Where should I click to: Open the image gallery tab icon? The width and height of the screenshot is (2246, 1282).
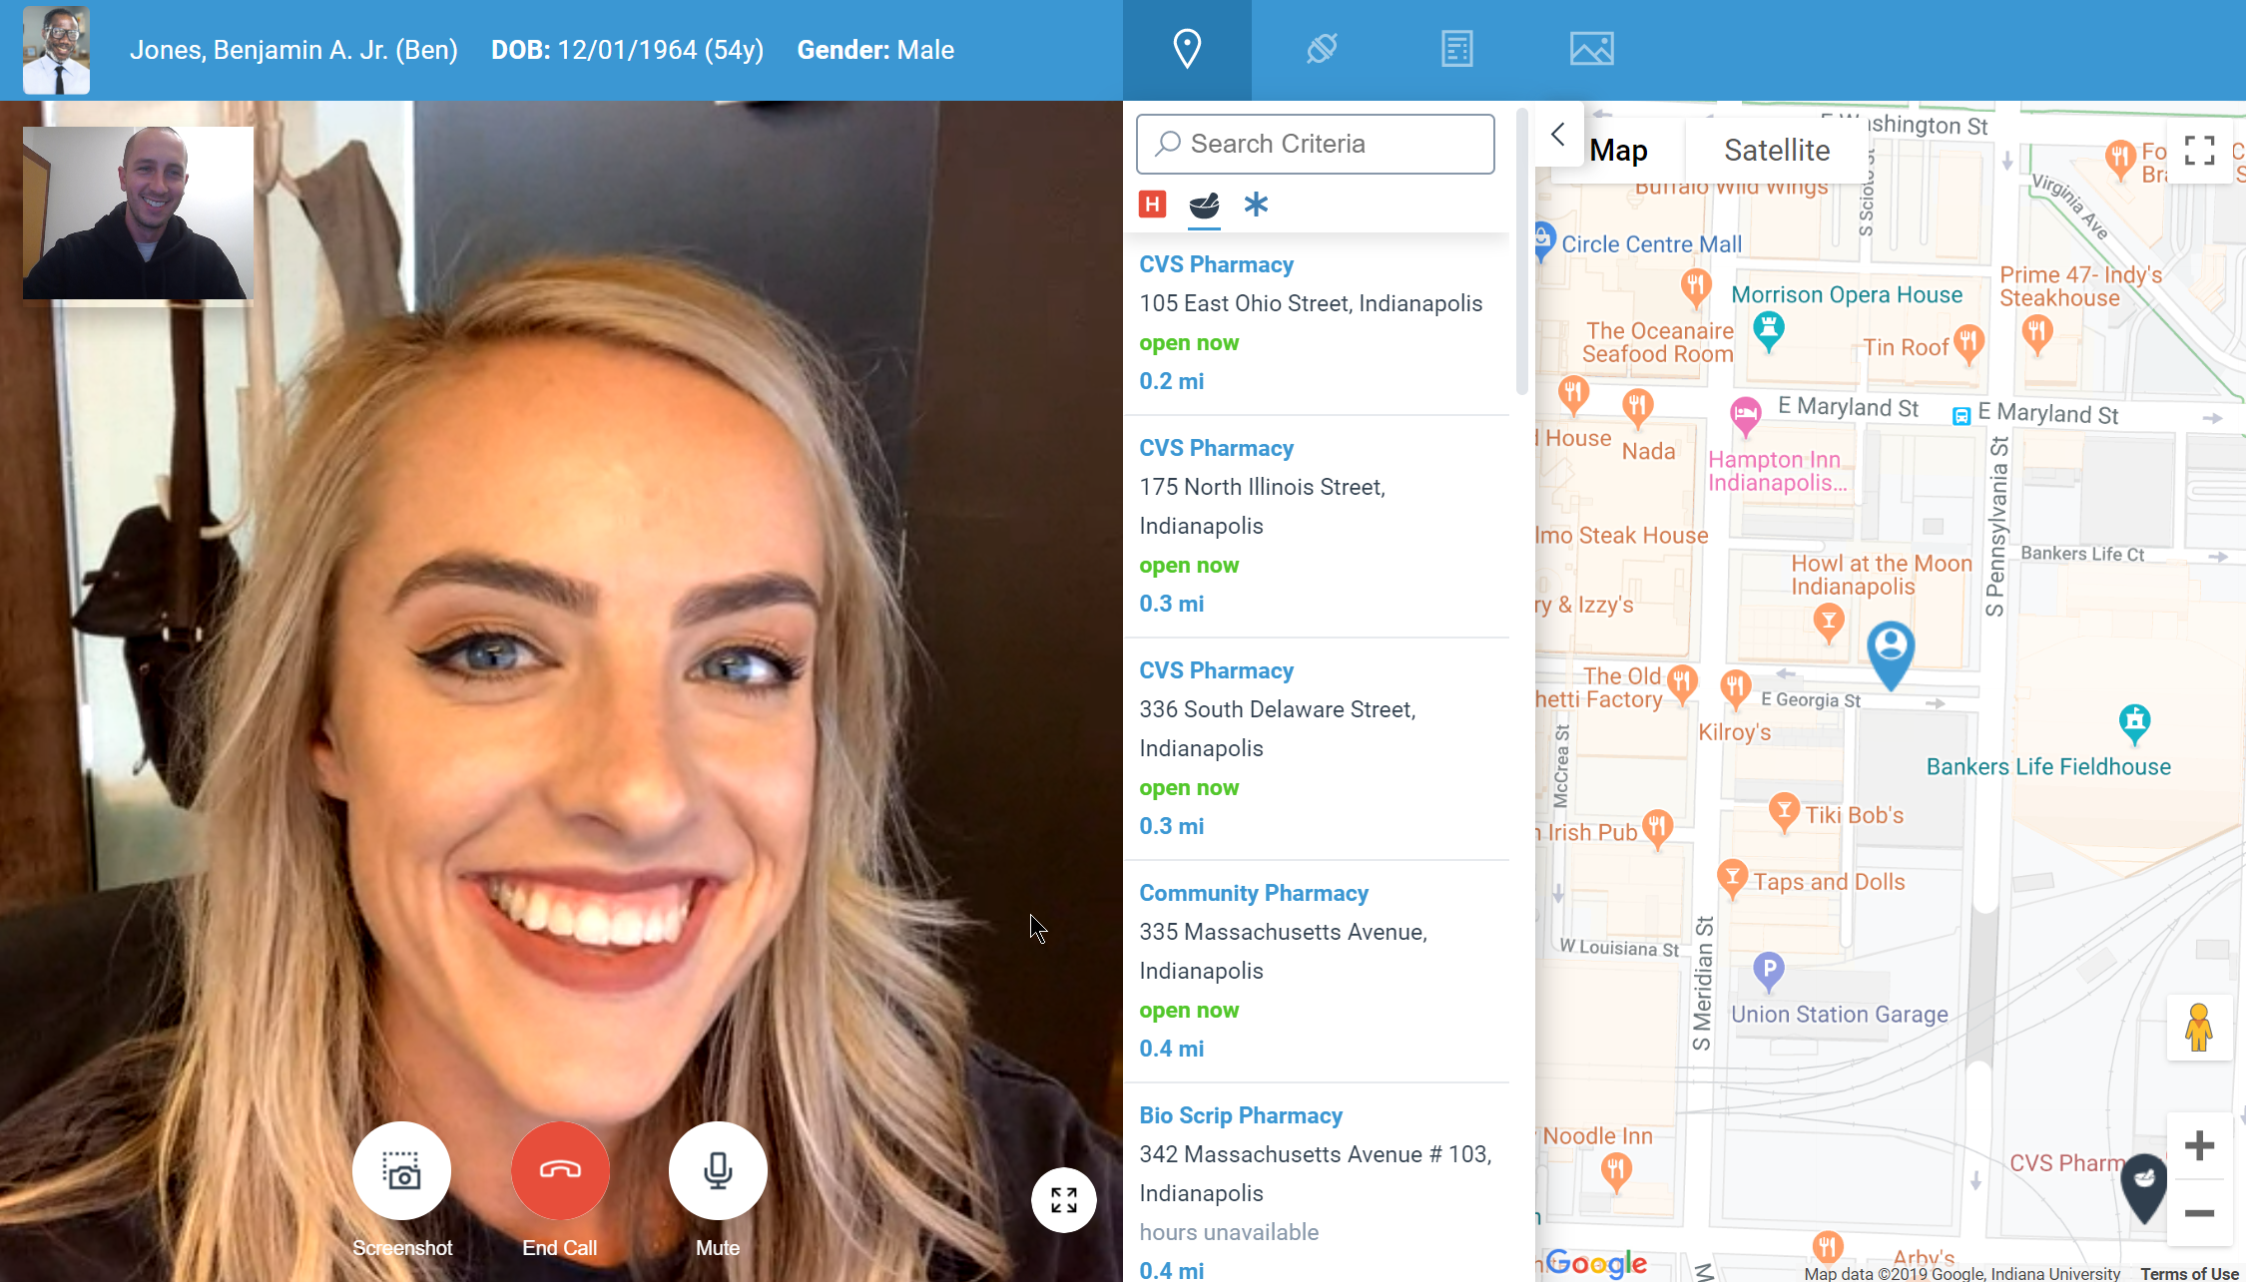1591,49
